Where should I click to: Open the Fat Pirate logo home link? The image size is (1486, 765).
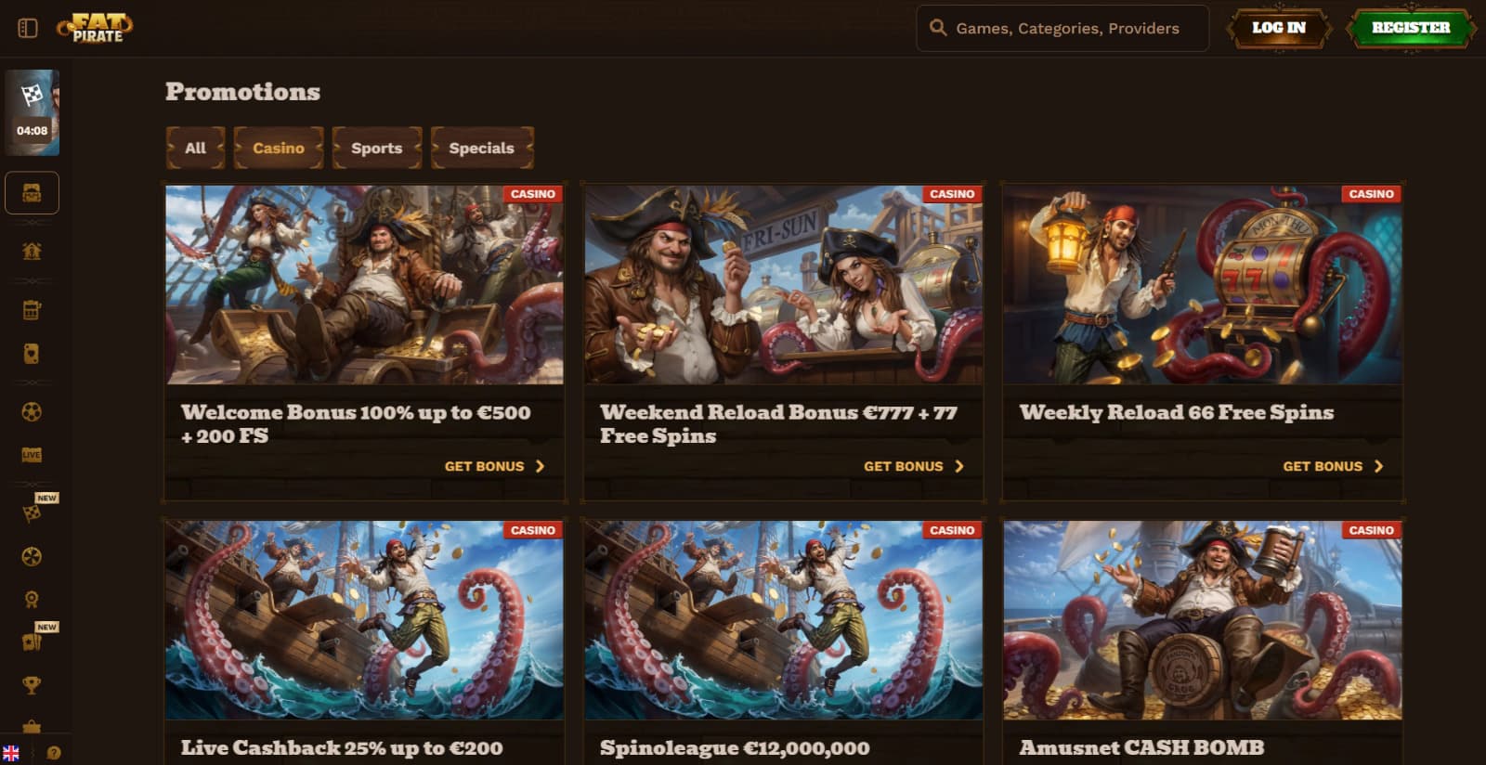click(x=95, y=28)
